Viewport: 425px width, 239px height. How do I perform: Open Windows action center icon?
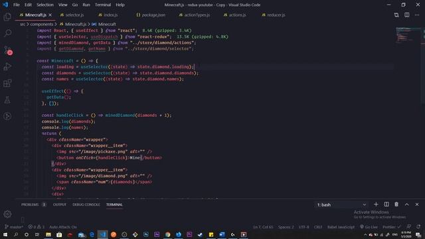click(x=418, y=234)
